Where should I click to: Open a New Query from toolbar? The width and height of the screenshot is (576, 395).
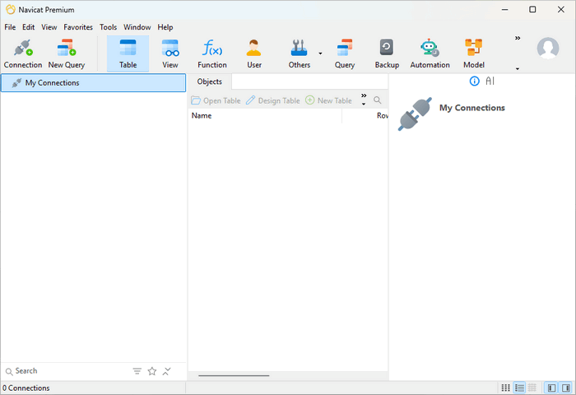pos(67,53)
